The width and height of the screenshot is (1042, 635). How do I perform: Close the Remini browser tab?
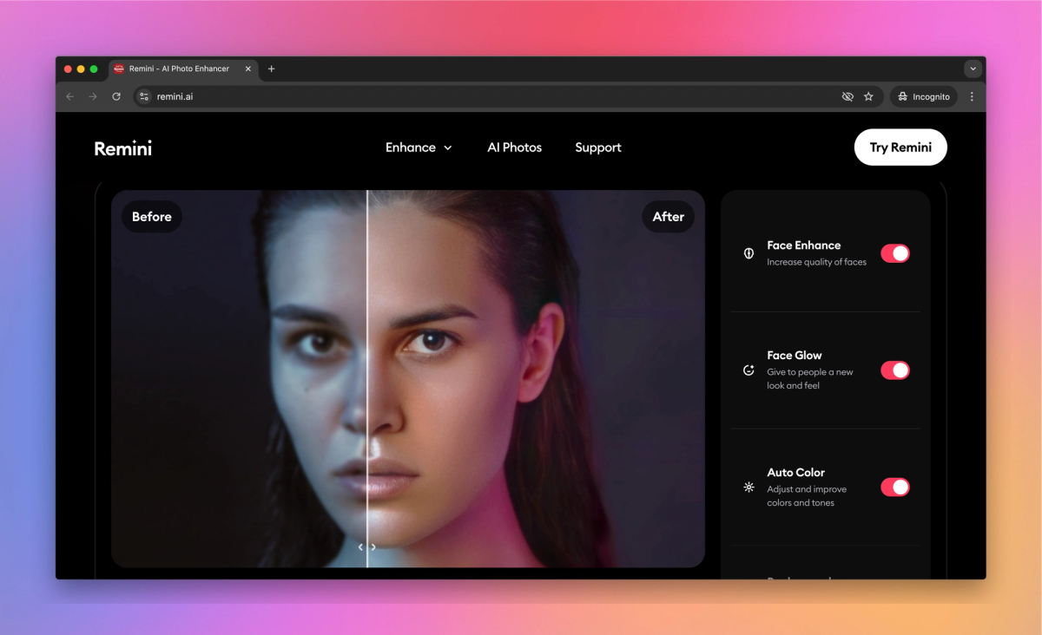(247, 69)
